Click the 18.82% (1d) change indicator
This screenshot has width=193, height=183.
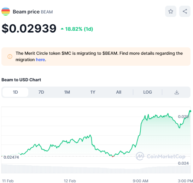click(x=77, y=29)
